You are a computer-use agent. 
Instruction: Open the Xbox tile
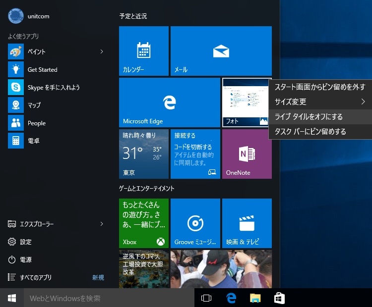[x=144, y=223]
